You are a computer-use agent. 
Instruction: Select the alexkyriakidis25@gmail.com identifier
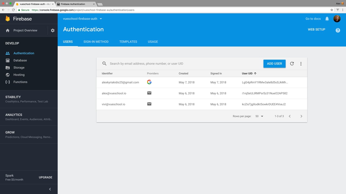click(x=120, y=82)
